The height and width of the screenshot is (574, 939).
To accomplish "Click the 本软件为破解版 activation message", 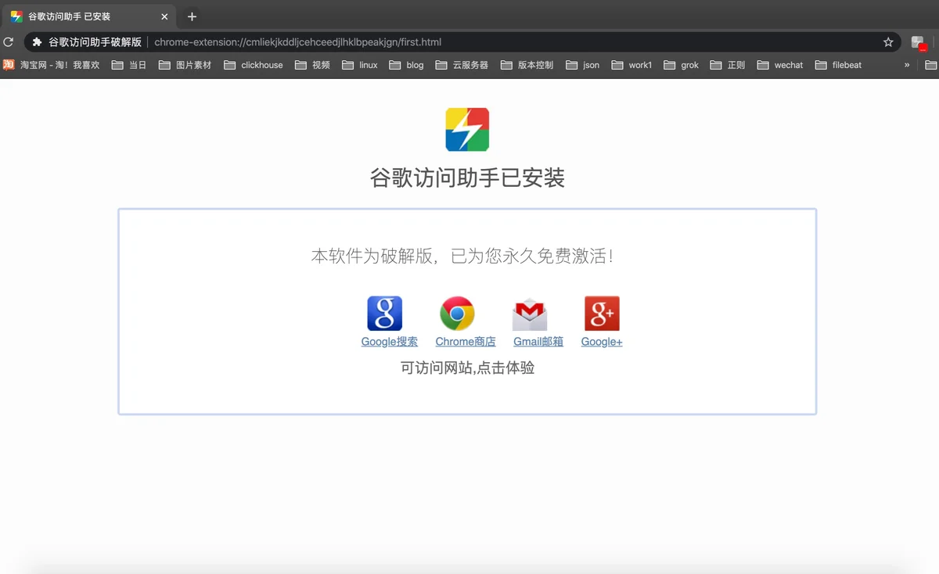I will pyautogui.click(x=462, y=256).
